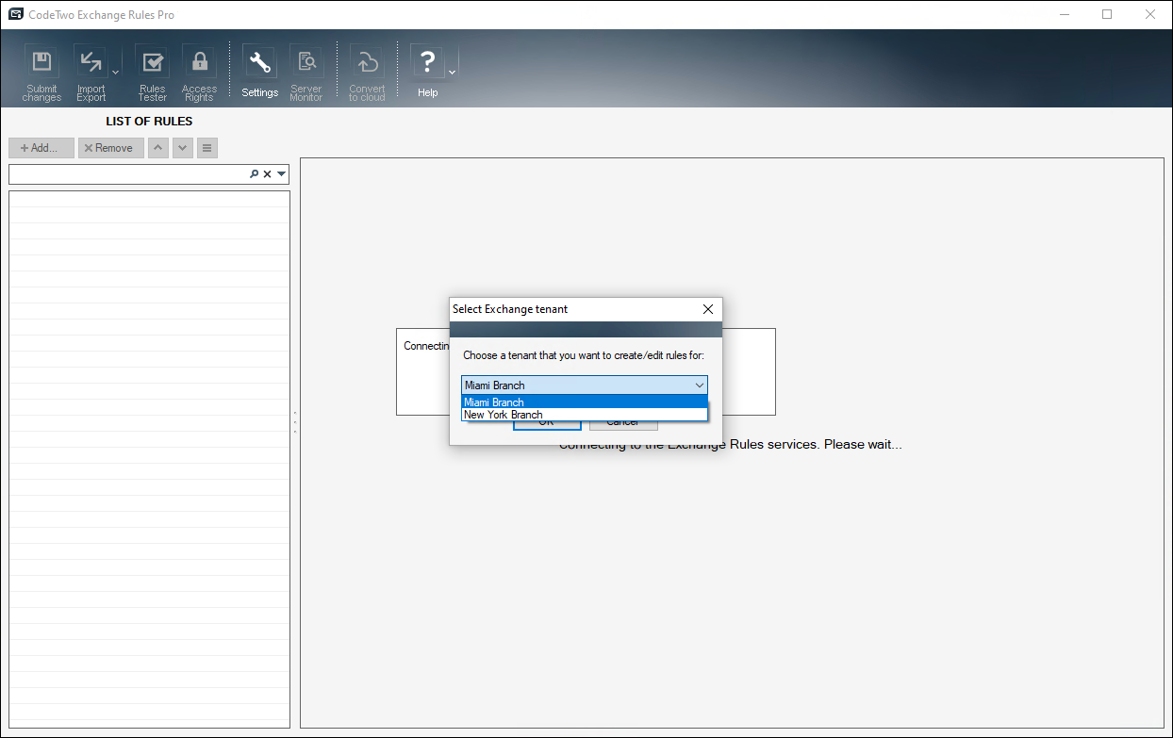Open the rules list options menu icon
Image resolution: width=1173 pixels, height=738 pixels.
[x=207, y=148]
